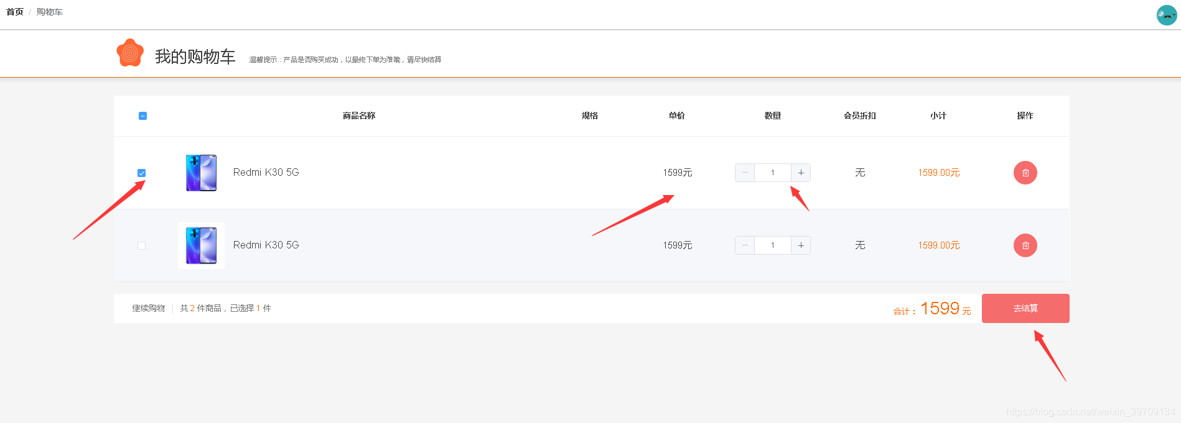Go to 首页 in the breadcrumb
Screen dimensions: 1181x423
[15, 12]
